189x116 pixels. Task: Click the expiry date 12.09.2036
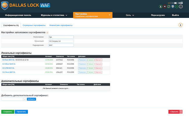(x=49, y=60)
